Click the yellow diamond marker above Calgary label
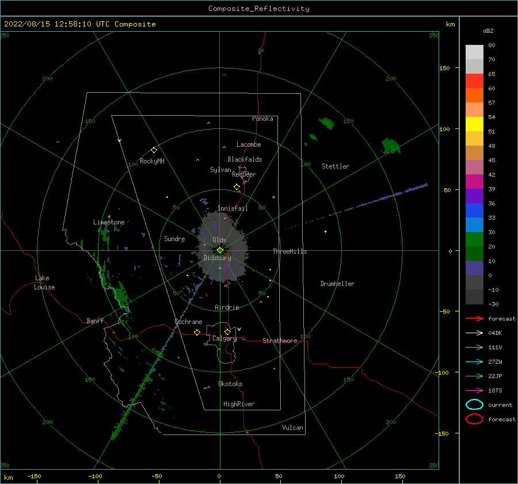This screenshot has width=518, height=484. click(227, 331)
